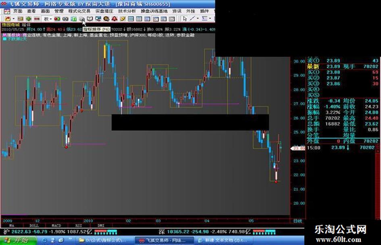Open the 插件 menu
Screen dimensions: 381x245
204,11
